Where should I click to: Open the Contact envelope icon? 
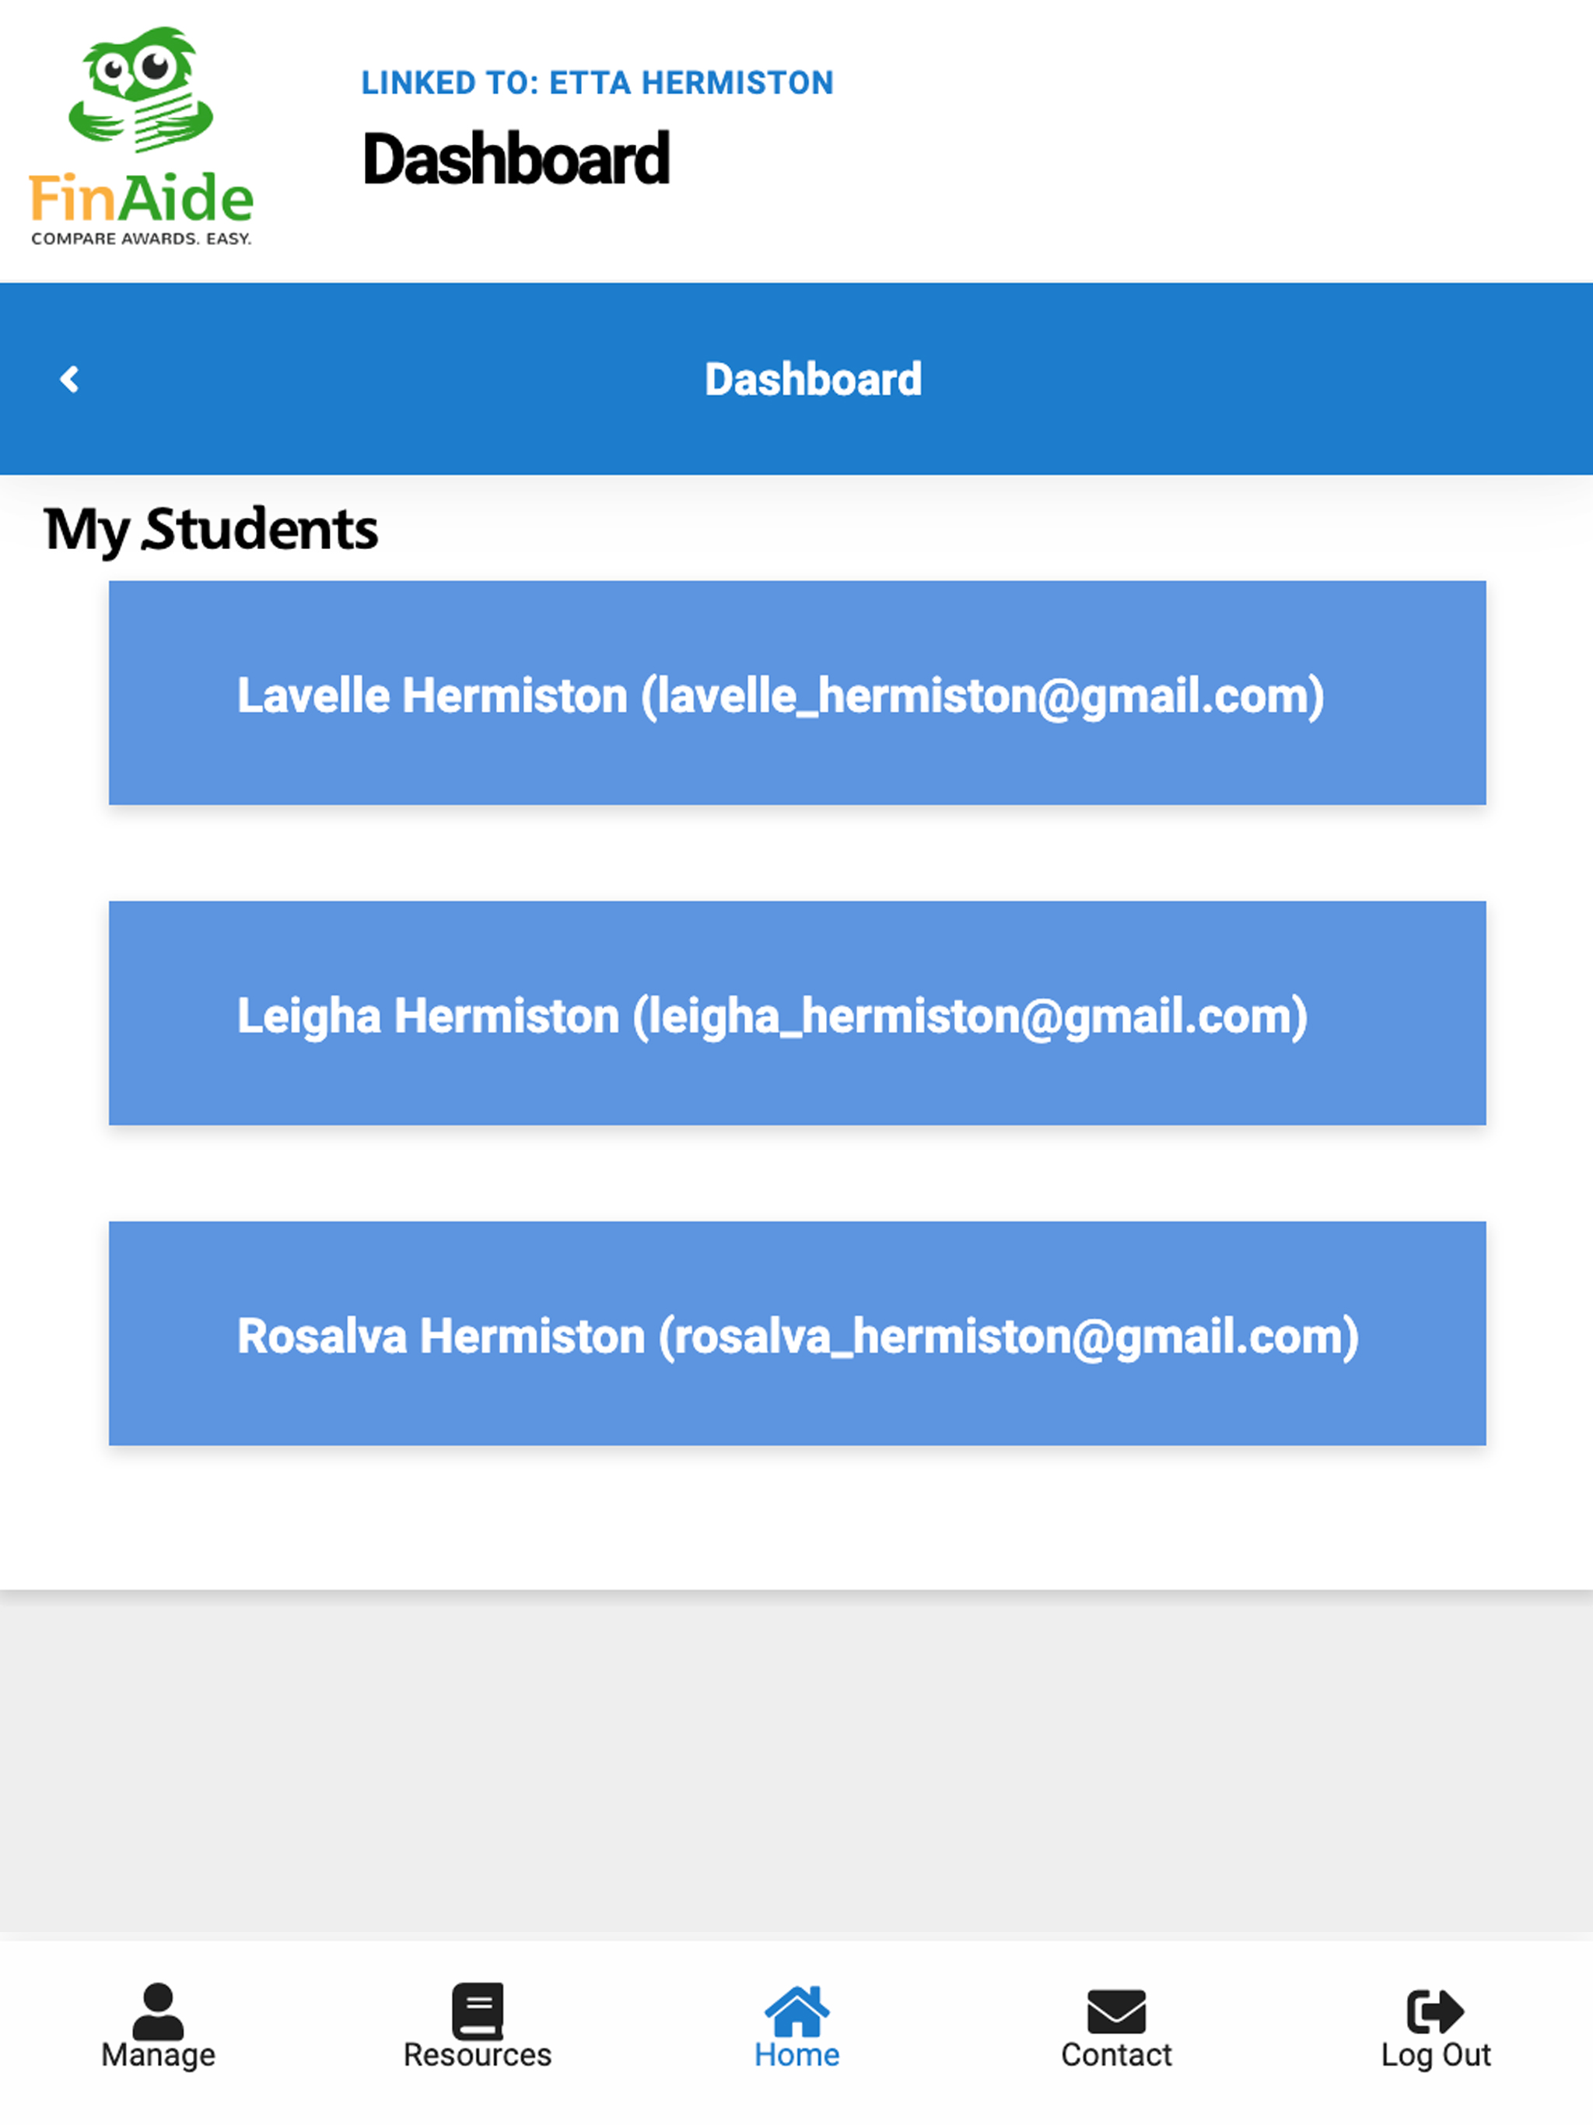[1116, 2011]
